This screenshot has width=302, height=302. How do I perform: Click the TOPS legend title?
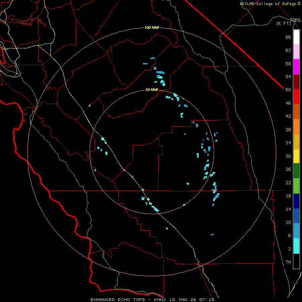click(295, 20)
